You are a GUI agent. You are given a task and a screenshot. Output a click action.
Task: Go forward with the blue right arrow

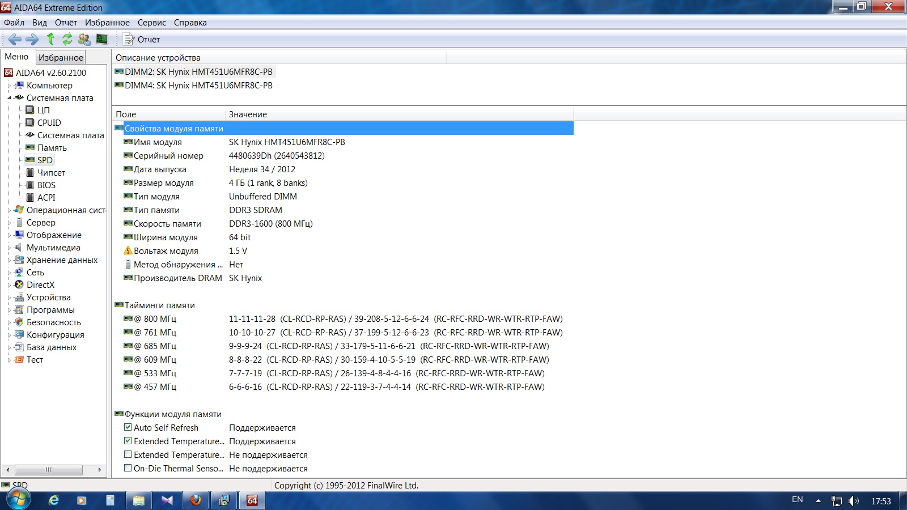click(32, 39)
